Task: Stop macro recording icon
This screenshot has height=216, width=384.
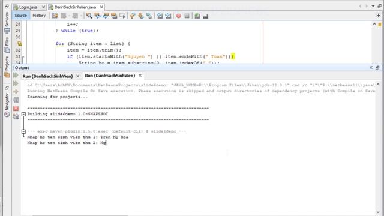Action: coord(187,16)
